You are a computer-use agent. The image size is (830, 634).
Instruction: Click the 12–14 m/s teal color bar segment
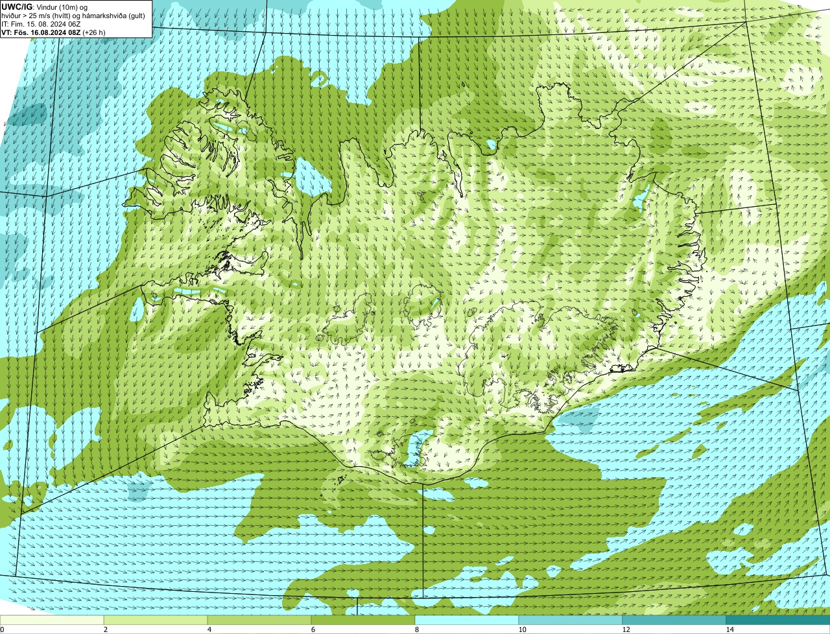pos(674,620)
